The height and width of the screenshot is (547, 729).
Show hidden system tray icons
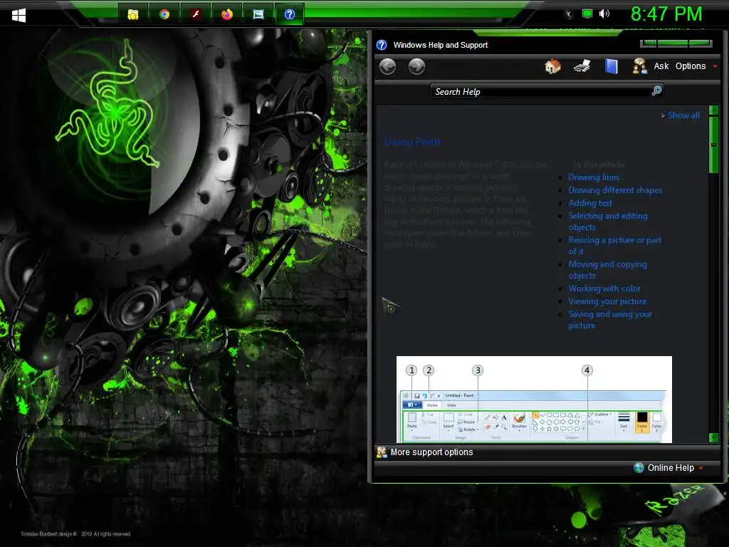pyautogui.click(x=569, y=14)
